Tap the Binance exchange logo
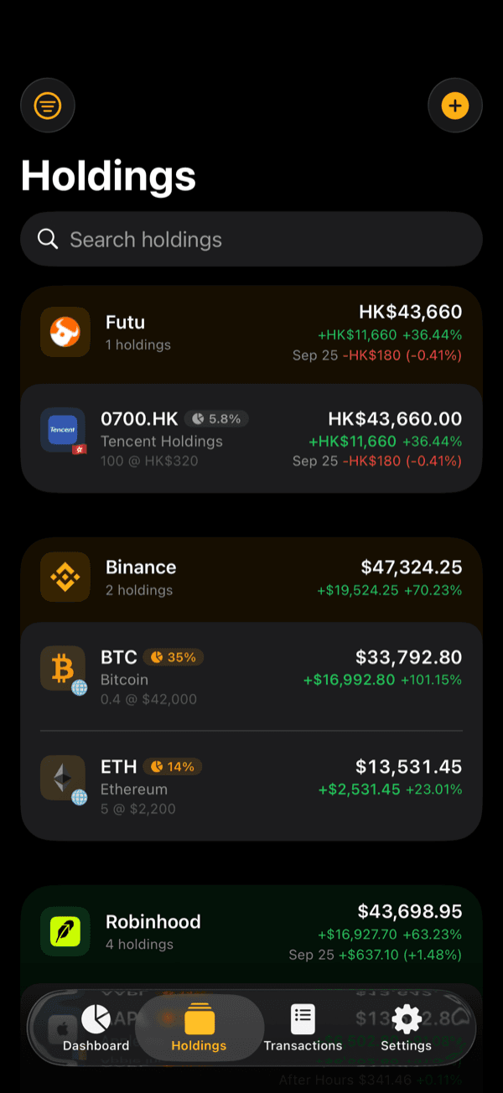503x1093 pixels. click(65, 577)
